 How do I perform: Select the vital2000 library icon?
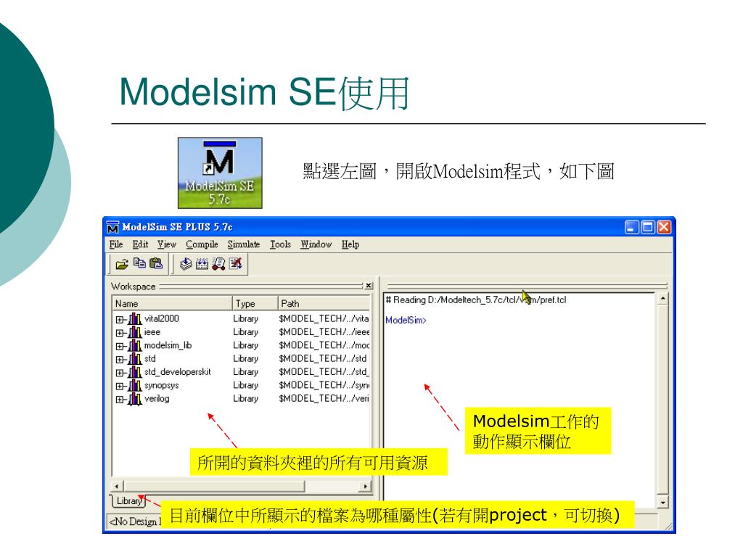(x=135, y=319)
